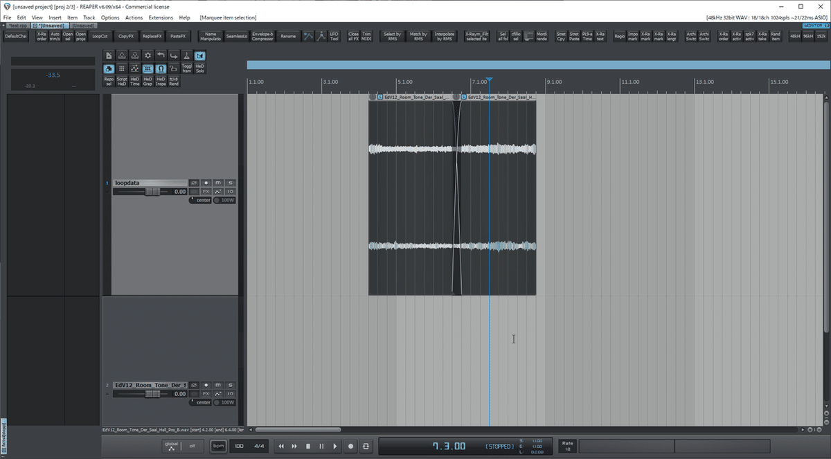
Task: Open routing IO for EdV12_Room_Tone track
Action: pyautogui.click(x=231, y=393)
